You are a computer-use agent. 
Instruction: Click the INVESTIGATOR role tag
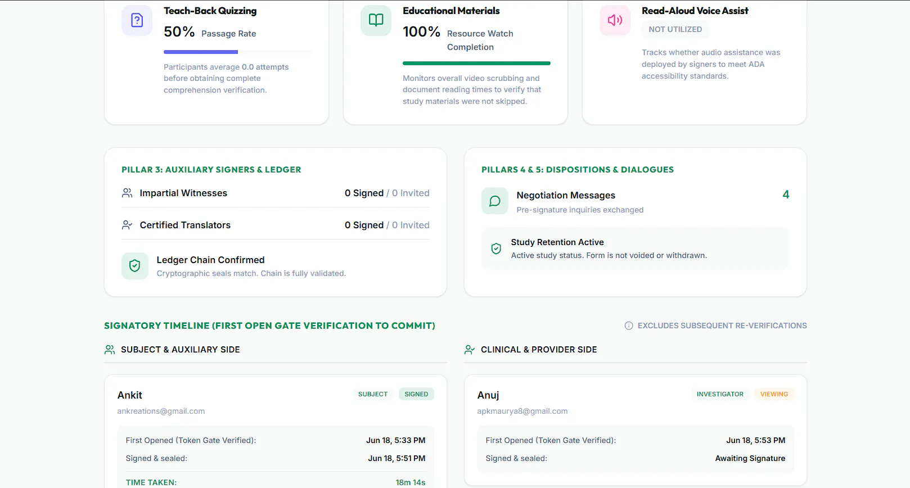click(720, 394)
